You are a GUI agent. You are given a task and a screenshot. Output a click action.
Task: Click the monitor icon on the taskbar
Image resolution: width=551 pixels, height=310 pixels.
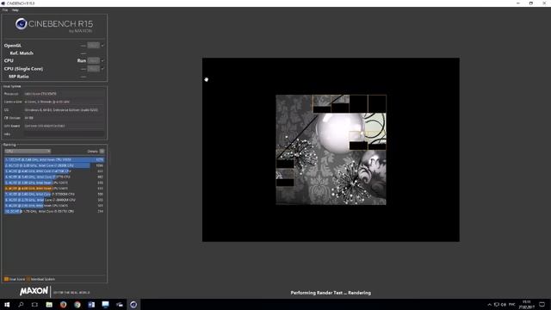point(105,304)
